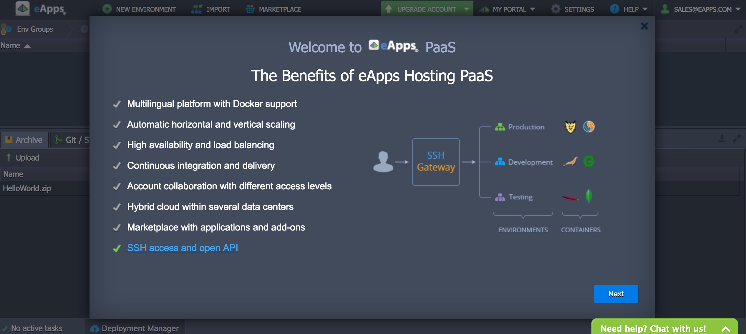Viewport: 746px width, 334px height.
Task: Click the New Environment plus icon
Action: [x=107, y=9]
